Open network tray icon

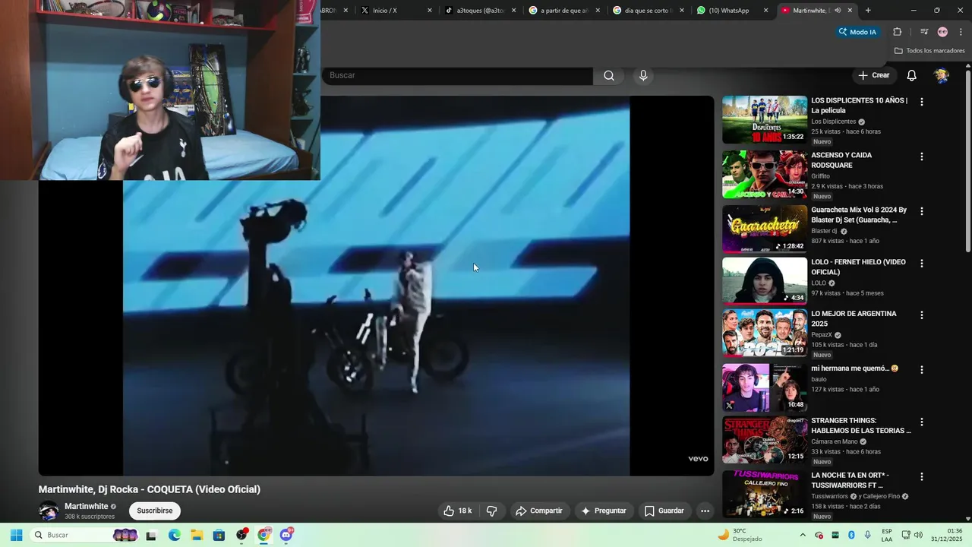coord(906,535)
